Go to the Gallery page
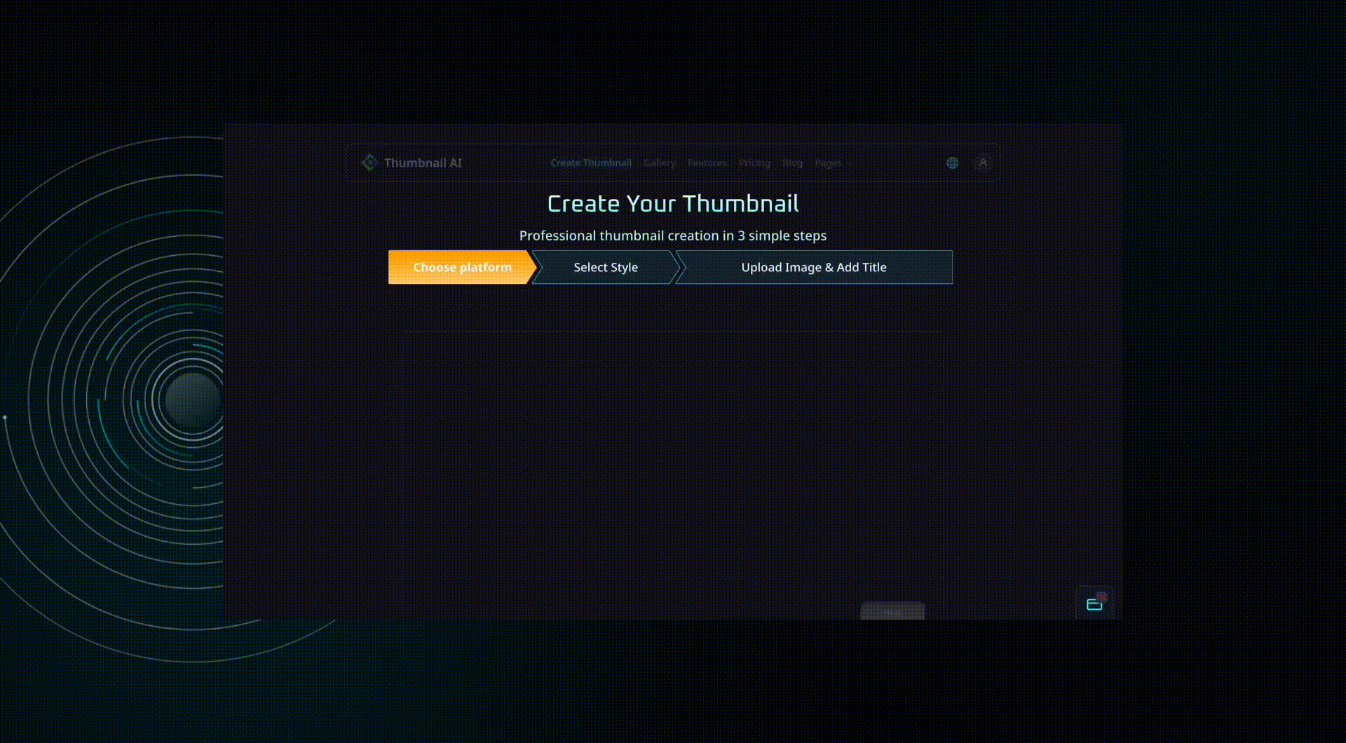 [659, 163]
